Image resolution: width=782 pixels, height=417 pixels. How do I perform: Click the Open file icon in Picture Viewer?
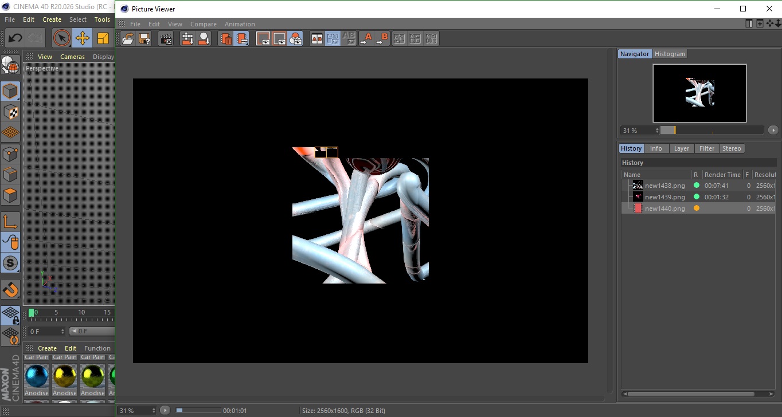tap(128, 38)
